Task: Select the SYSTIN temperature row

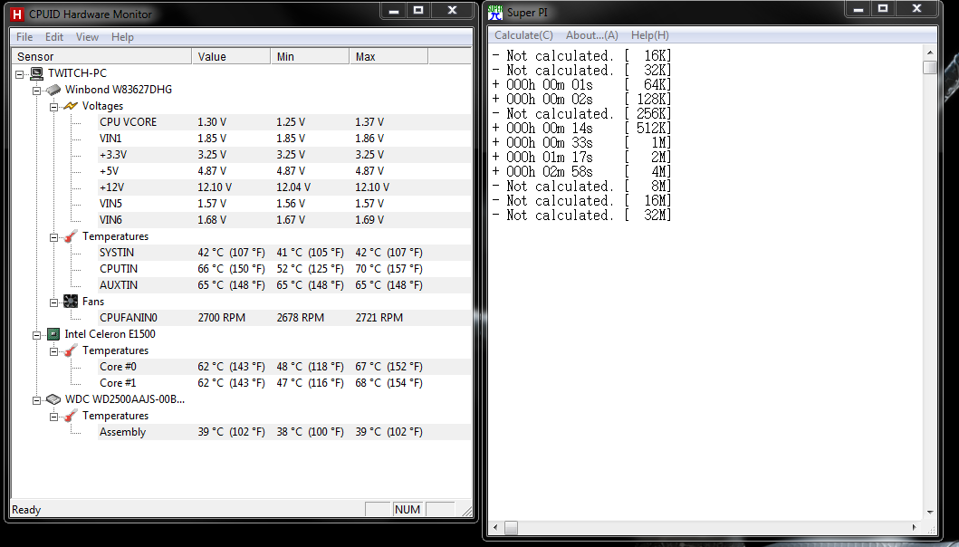Action: [x=284, y=253]
